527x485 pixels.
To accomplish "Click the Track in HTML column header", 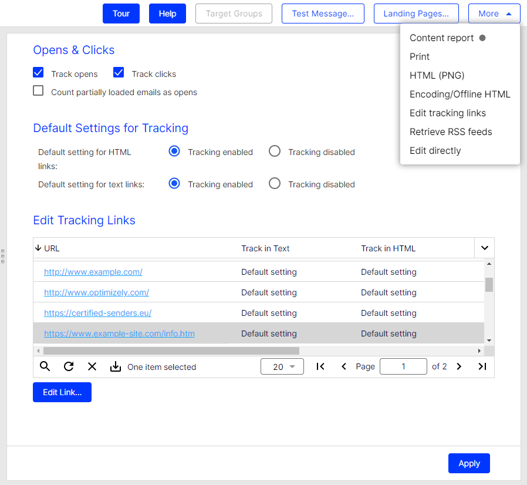I will coord(388,248).
